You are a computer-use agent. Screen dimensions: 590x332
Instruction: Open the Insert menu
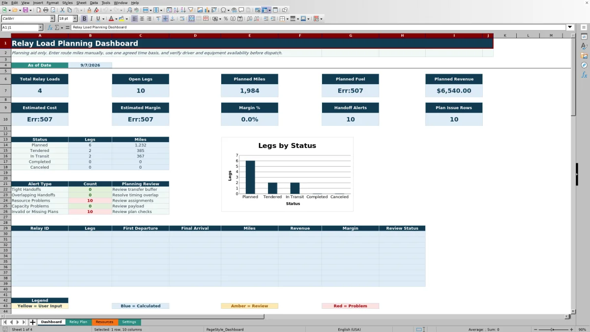click(38, 3)
